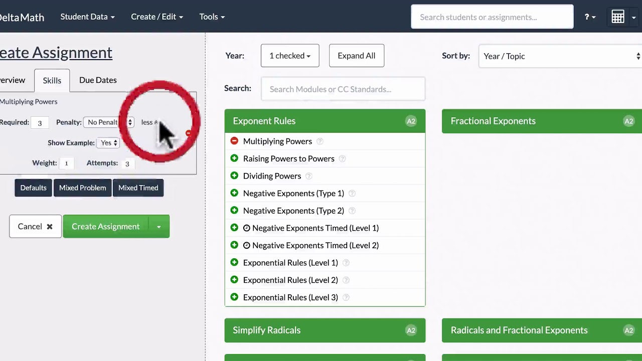Open the Penalty dropdown
The width and height of the screenshot is (642, 361).
108,122
